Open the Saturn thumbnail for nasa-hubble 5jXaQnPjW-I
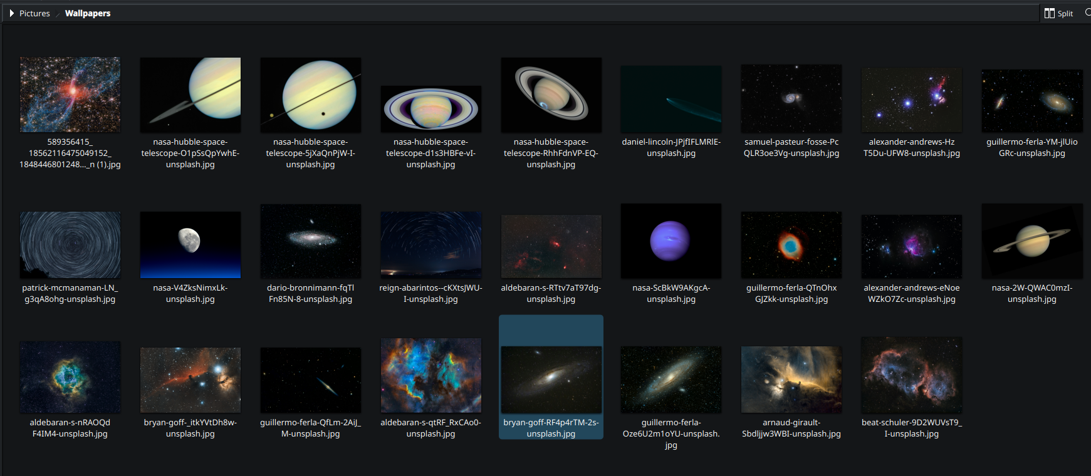The height and width of the screenshot is (476, 1091). 311,95
